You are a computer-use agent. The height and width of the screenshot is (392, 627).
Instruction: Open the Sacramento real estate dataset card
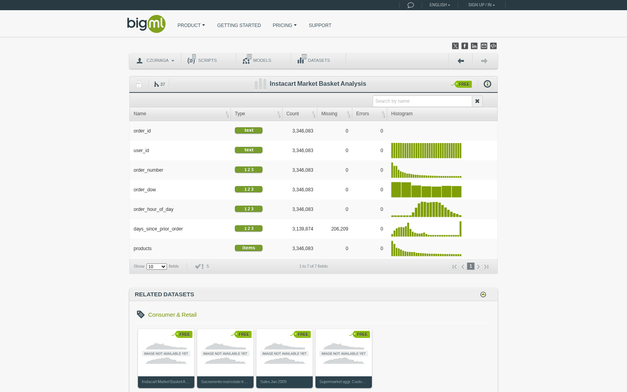(225, 358)
